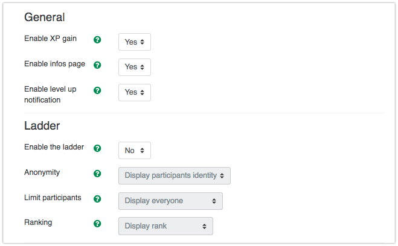Open the Display everyone dropdown
398x246 pixels.
point(170,201)
